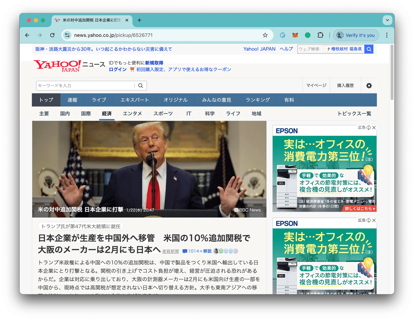Click the Yahoo! JAPAN ニュース logo

[69, 65]
